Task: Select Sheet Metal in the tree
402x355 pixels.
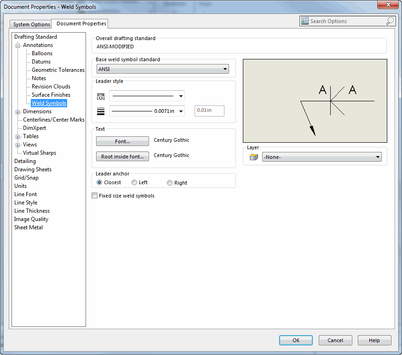Action: click(x=29, y=227)
